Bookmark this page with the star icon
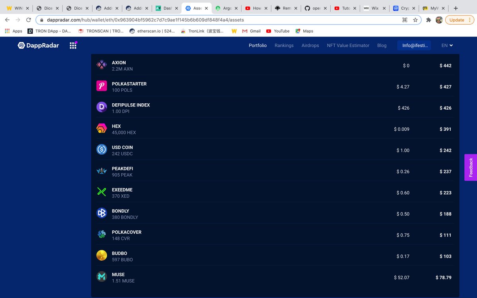Viewport: 477px width, 298px height. 415,20
